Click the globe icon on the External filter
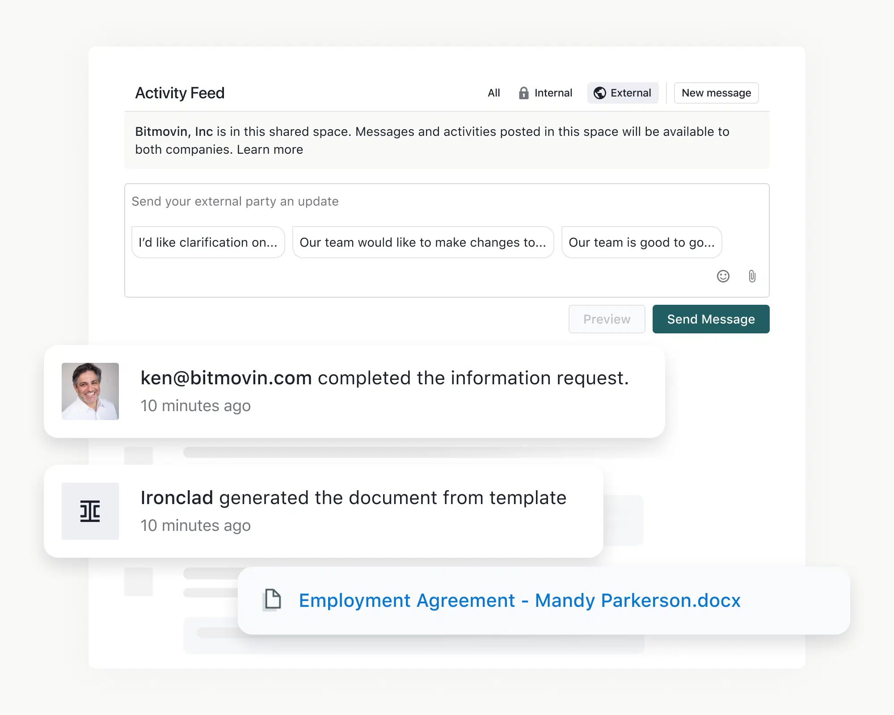Screen dimensions: 894x715 coord(599,93)
